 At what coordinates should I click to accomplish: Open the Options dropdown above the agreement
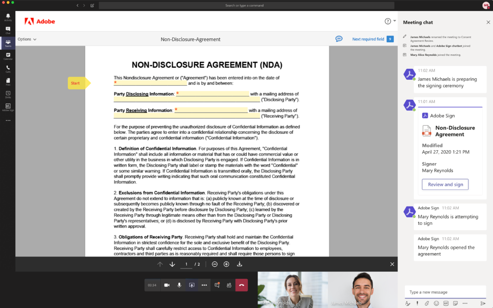[x=25, y=38]
